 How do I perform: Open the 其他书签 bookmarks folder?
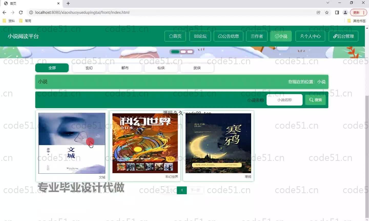(x=356, y=21)
